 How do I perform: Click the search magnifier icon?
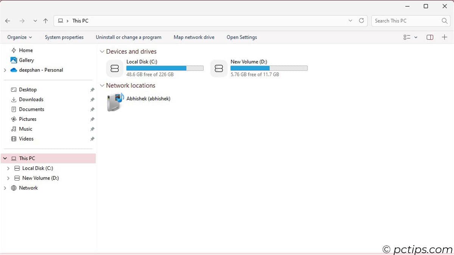coord(445,21)
